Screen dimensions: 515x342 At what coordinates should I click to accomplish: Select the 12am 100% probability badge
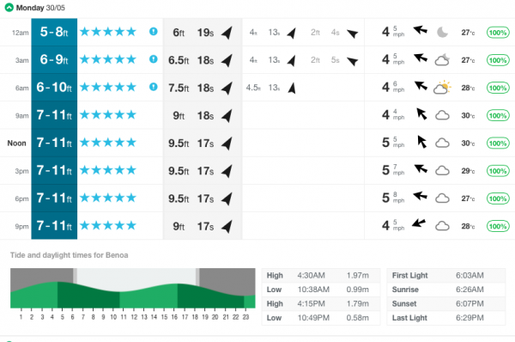pyautogui.click(x=498, y=33)
